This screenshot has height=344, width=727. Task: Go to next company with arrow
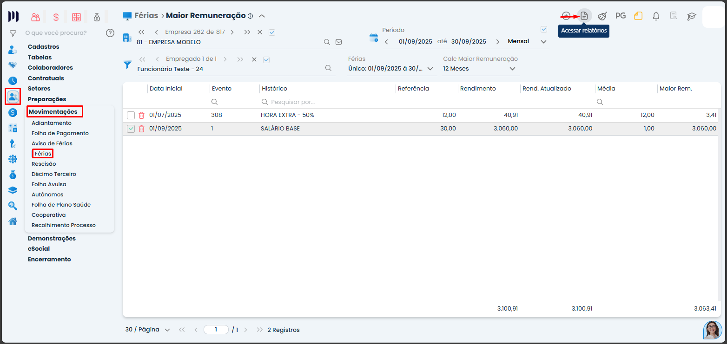point(232,32)
